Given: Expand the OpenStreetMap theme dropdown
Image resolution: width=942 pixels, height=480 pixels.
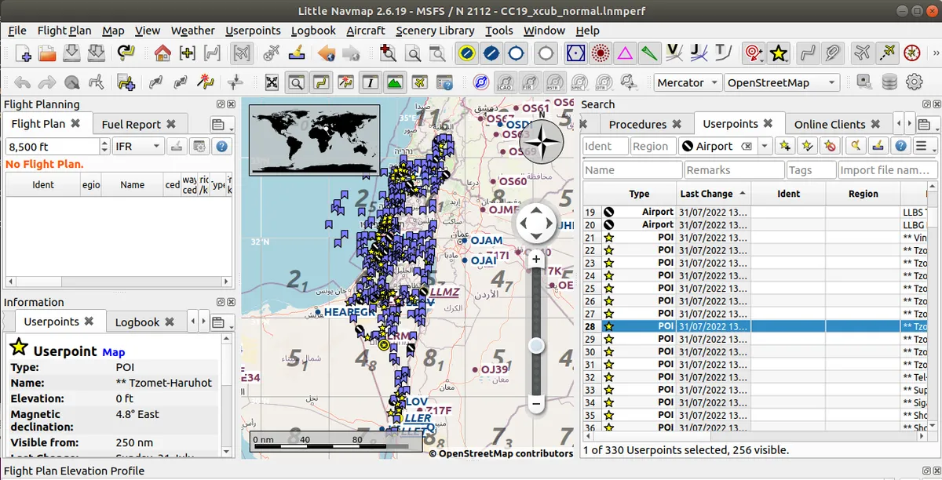Looking at the screenshot, I should point(781,82).
